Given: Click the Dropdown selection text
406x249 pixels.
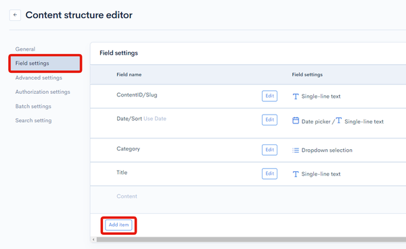Looking at the screenshot, I should [327, 150].
